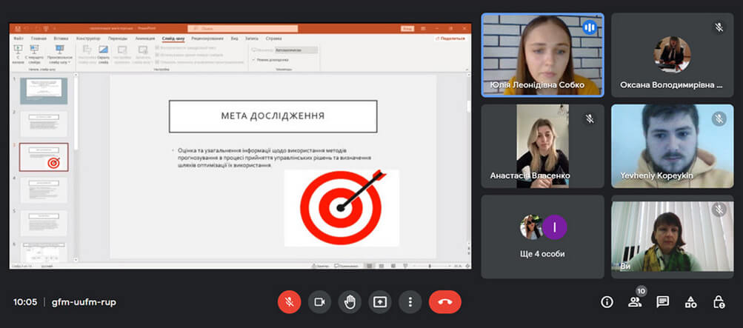
Task: Show the participants list icon
Action: point(634,302)
